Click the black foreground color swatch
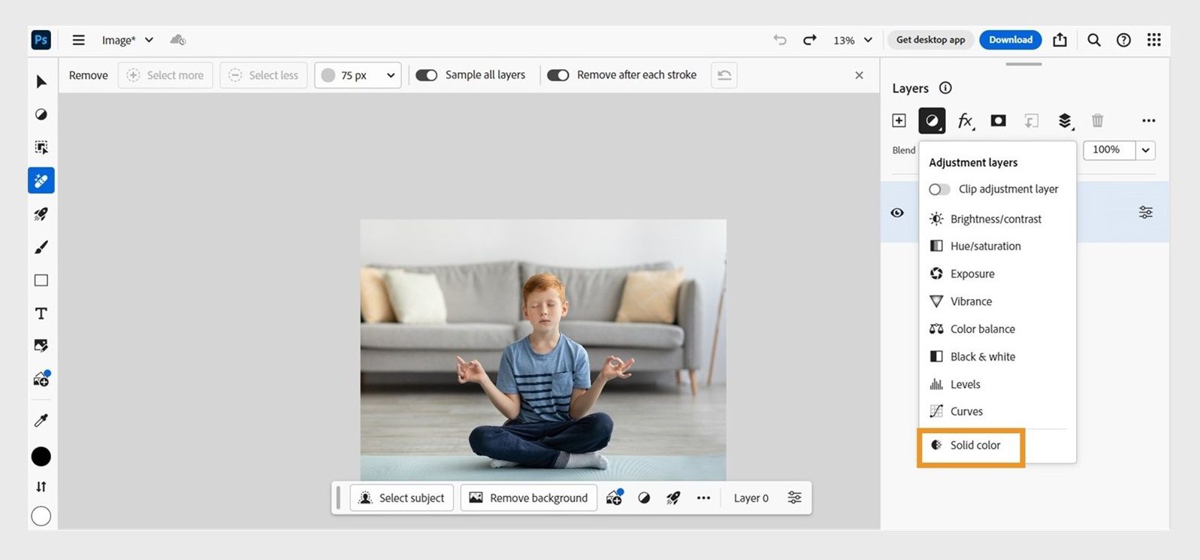The width and height of the screenshot is (1200, 560). click(41, 456)
